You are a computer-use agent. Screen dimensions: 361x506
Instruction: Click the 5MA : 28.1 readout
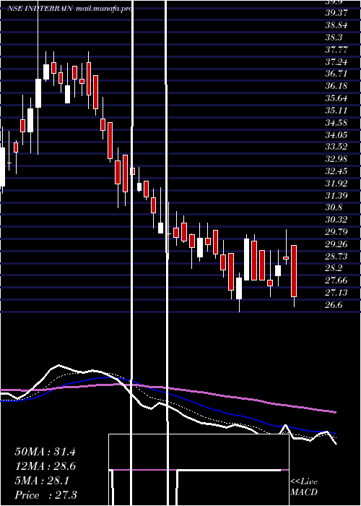[42, 481]
